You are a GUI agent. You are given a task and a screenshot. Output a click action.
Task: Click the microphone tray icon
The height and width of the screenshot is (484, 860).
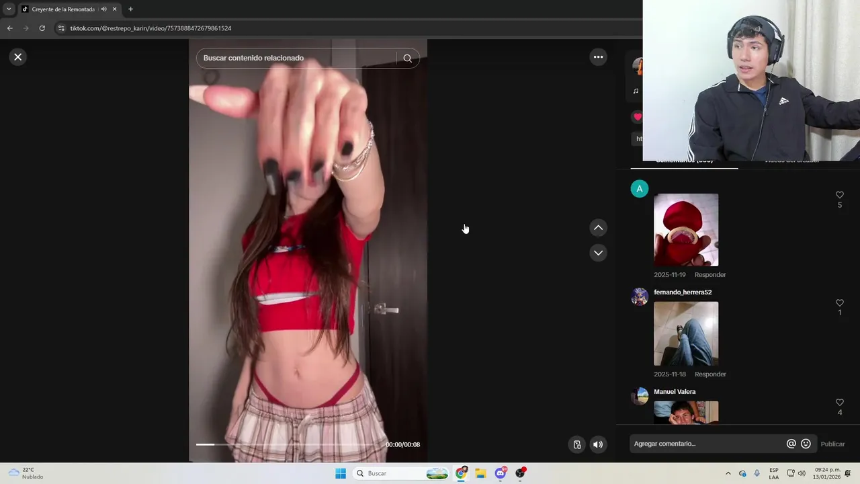tap(757, 473)
